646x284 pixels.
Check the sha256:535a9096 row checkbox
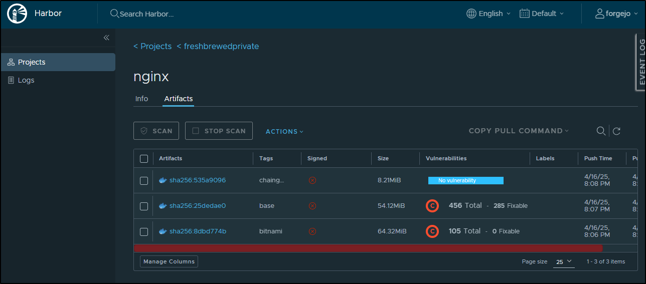coord(144,181)
